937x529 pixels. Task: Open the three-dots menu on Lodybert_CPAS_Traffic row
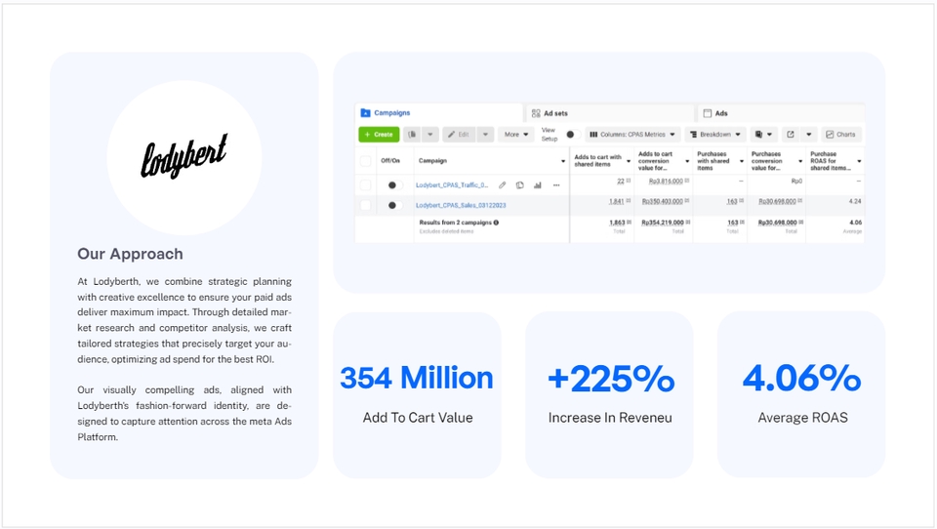coord(556,185)
